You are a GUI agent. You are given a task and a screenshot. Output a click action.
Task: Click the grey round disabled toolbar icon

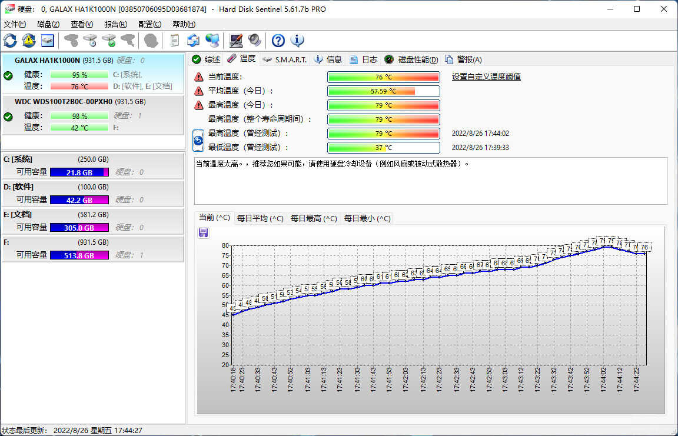coord(151,41)
